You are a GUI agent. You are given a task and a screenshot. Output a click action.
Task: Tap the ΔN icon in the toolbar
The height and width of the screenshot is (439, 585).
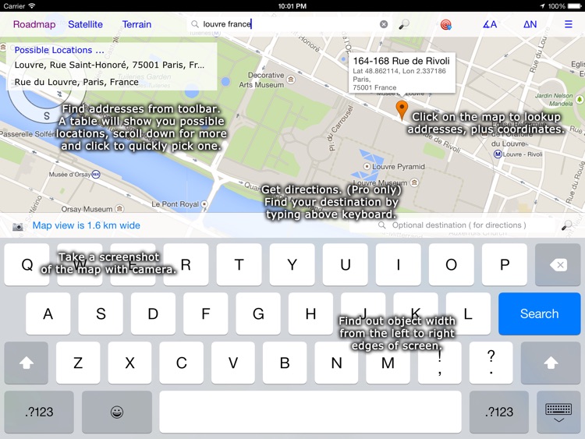click(530, 25)
